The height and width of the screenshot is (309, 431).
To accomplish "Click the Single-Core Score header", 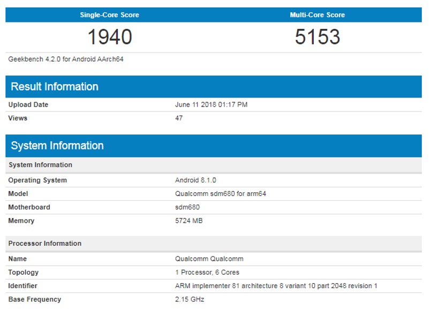I will [x=109, y=15].
